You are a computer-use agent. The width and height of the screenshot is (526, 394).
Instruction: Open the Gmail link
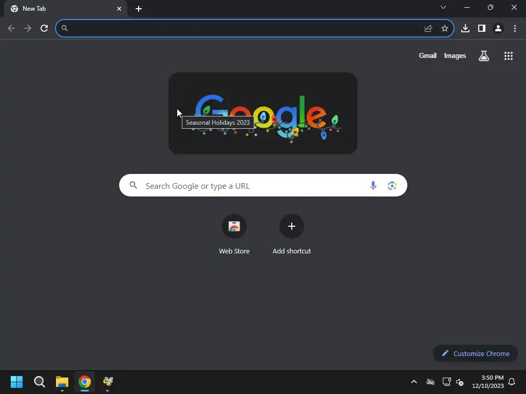[428, 56]
